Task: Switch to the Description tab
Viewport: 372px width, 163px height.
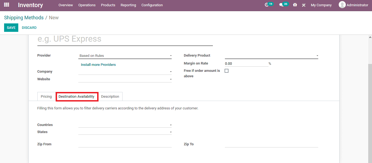Action: tap(110, 97)
